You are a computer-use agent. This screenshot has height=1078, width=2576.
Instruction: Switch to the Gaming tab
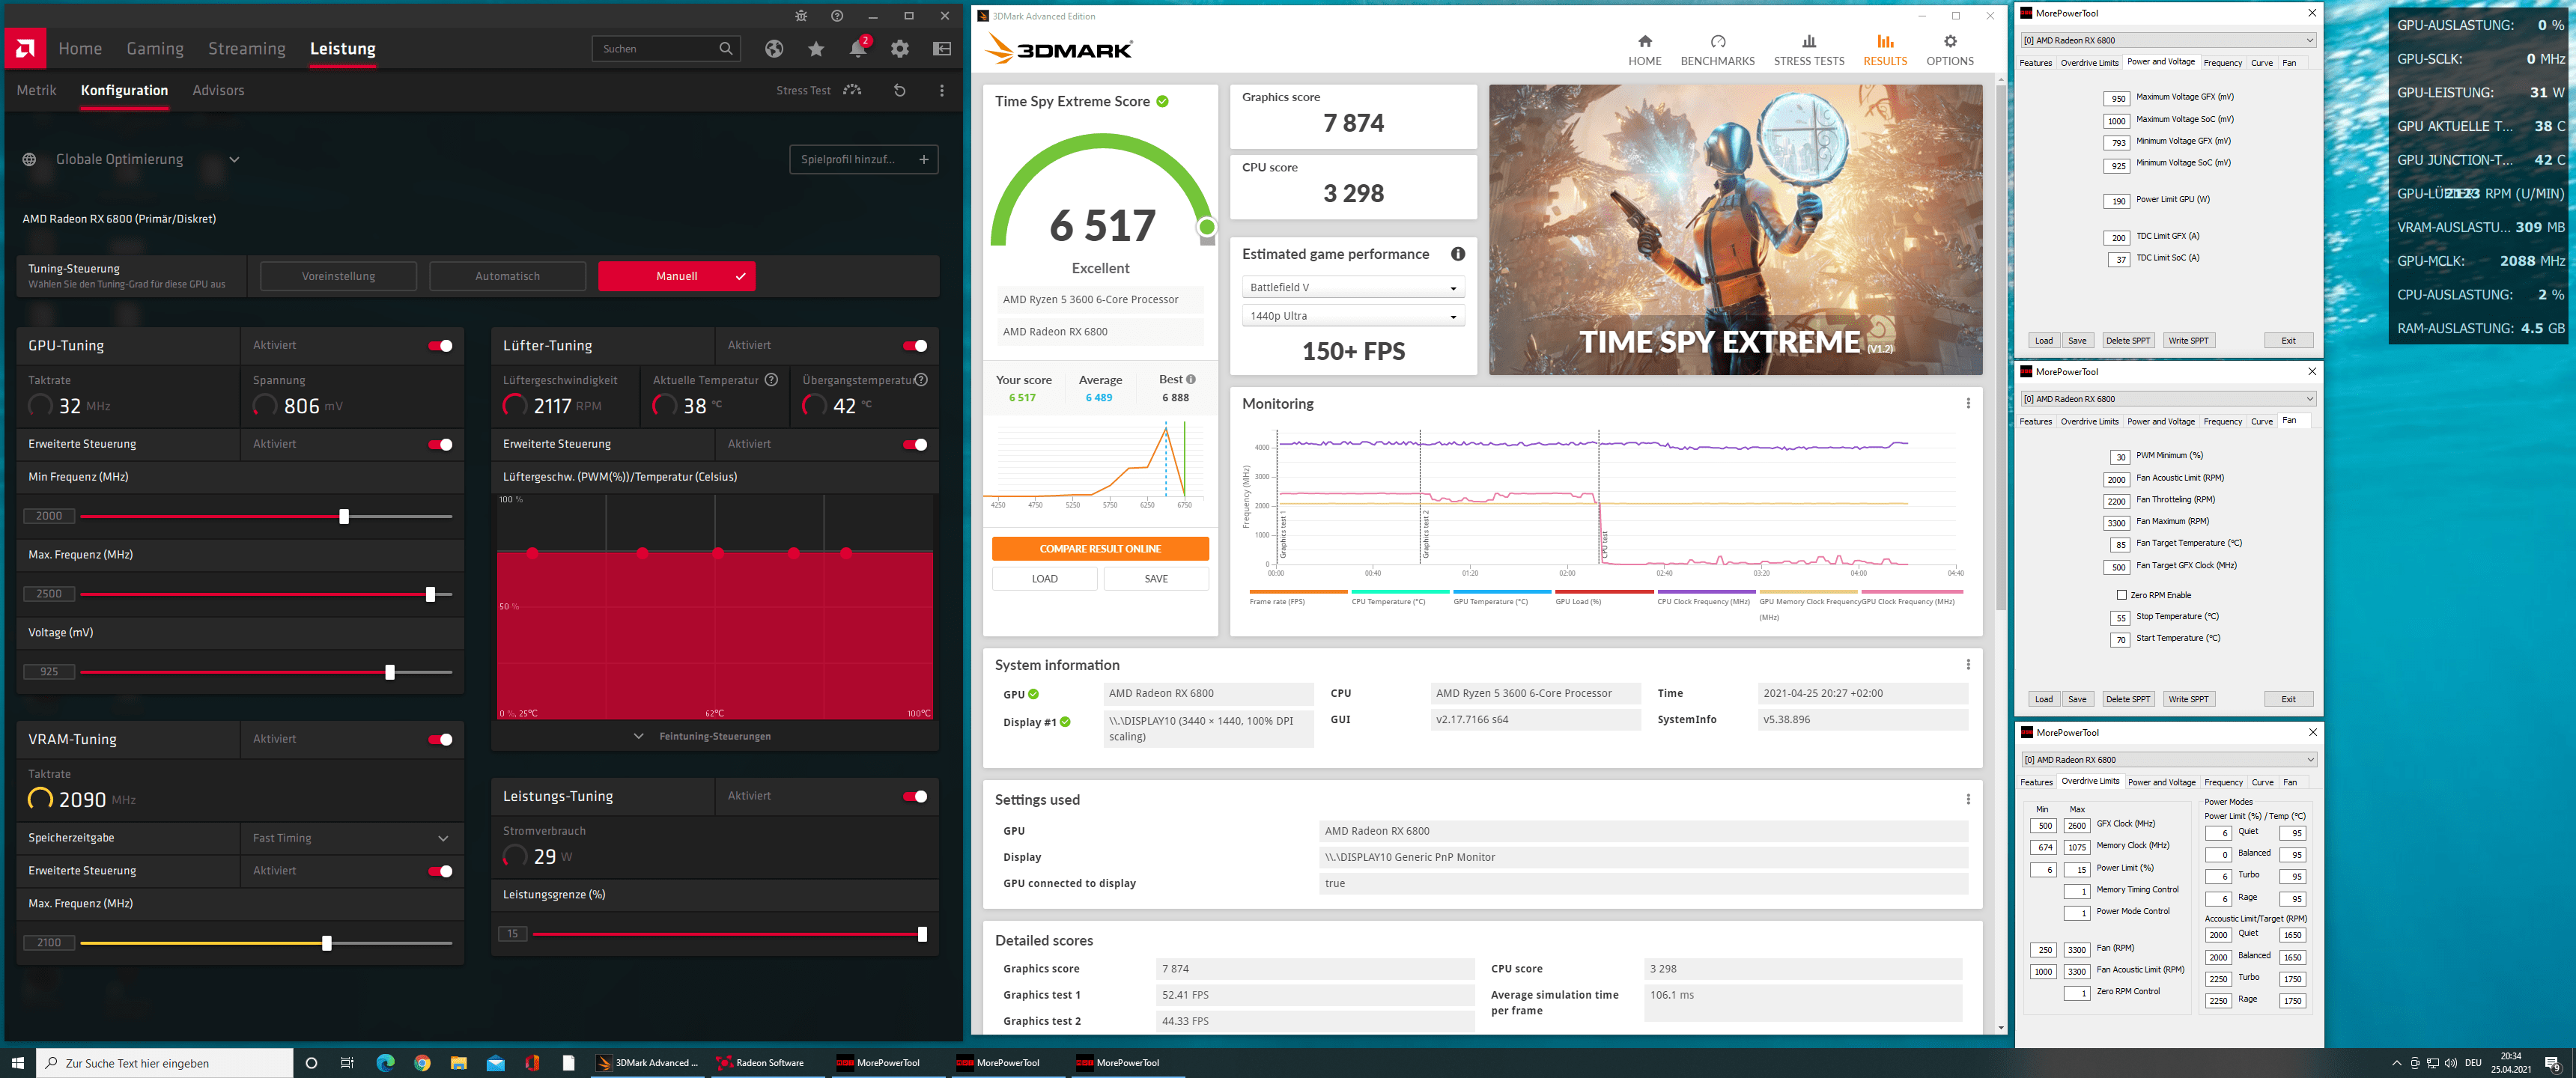click(155, 48)
